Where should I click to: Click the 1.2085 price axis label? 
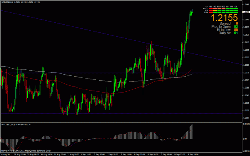click(x=246, y=65)
